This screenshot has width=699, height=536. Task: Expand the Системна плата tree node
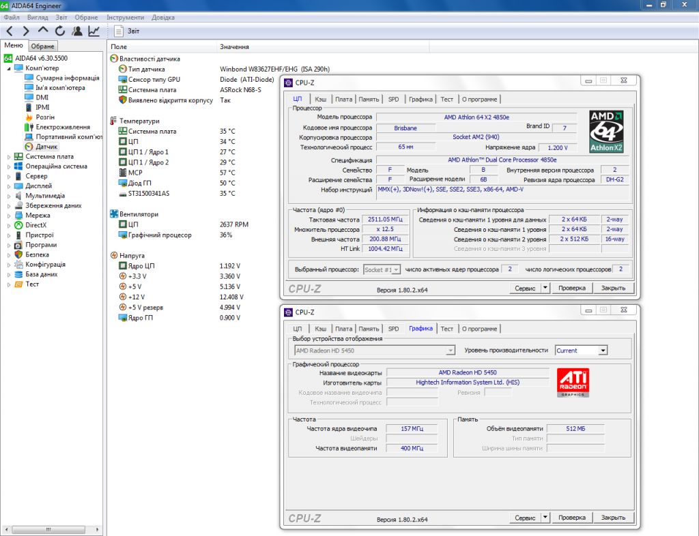click(x=8, y=157)
